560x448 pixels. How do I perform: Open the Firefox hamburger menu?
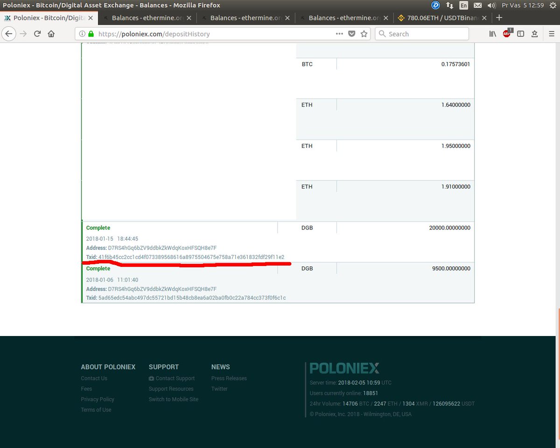point(551,34)
